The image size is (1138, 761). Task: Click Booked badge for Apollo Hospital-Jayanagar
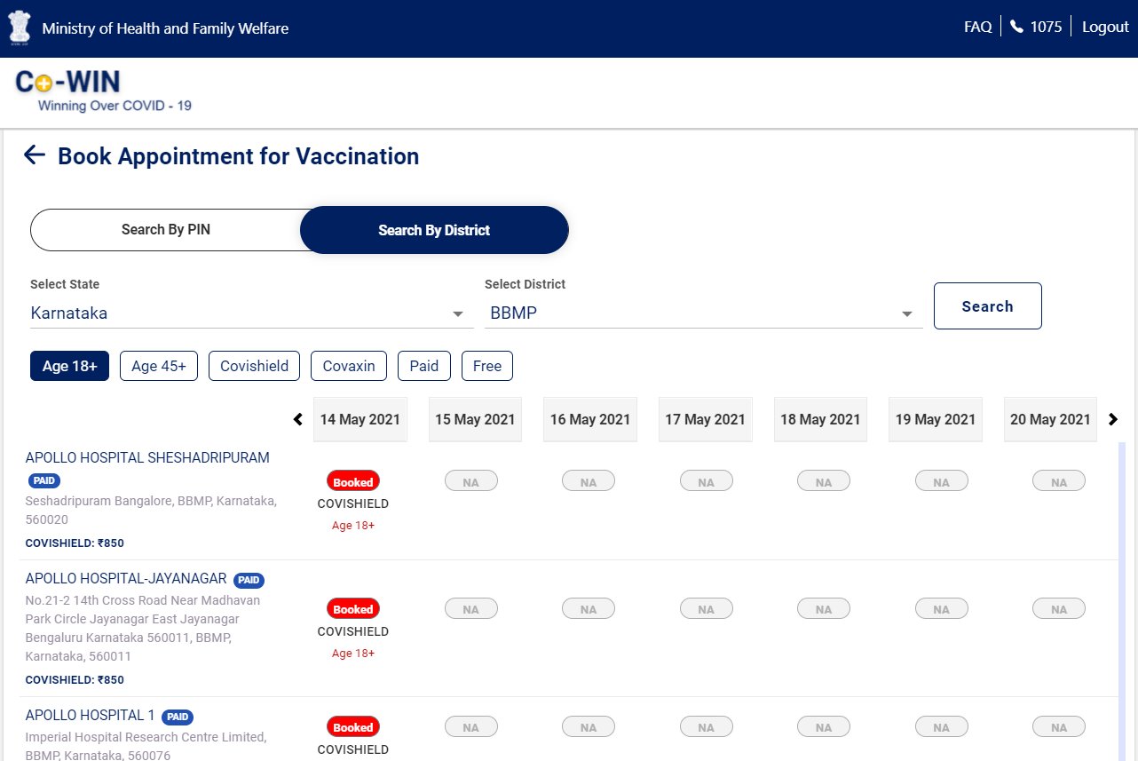pyautogui.click(x=353, y=609)
